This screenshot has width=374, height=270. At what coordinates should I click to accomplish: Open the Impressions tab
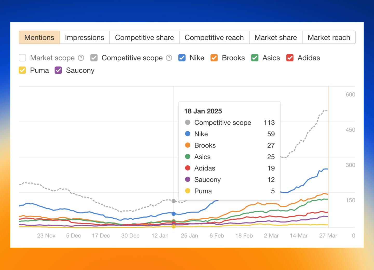(x=85, y=37)
